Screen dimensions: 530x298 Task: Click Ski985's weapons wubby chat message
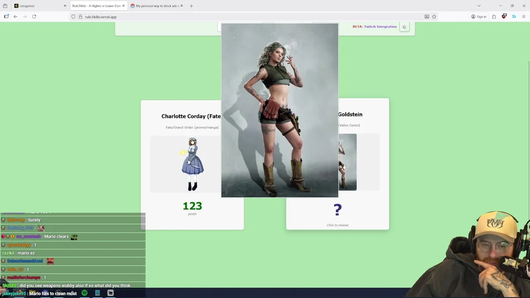(x=75, y=286)
